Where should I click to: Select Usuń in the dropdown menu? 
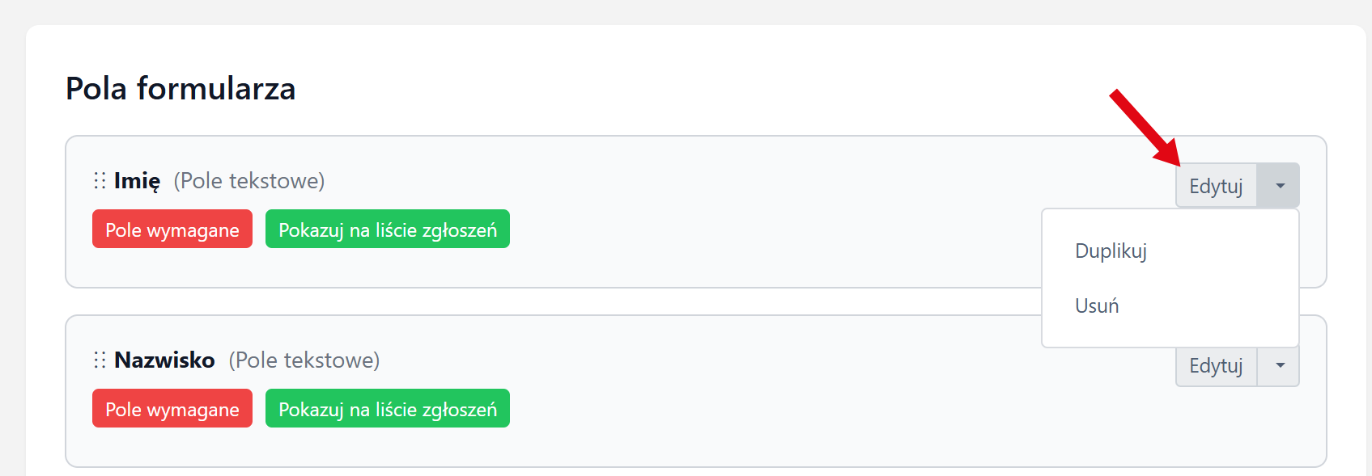point(1097,306)
